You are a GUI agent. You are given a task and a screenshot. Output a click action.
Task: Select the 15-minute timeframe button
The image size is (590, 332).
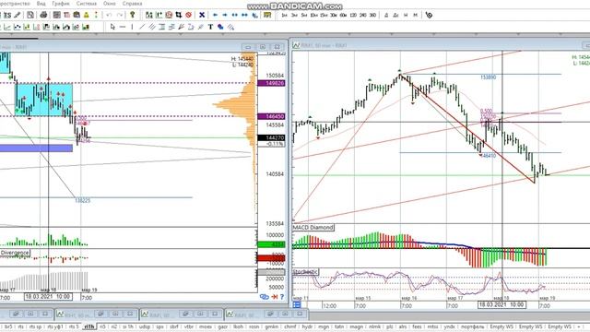pyautogui.click(x=324, y=15)
